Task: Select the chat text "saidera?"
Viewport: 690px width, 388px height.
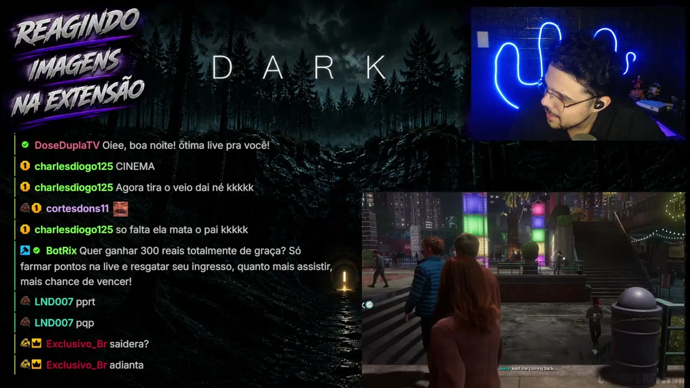Action: [x=129, y=344]
